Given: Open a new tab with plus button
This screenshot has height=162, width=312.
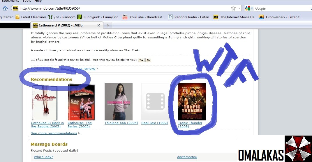Looking at the screenshot, I should pos(108,25).
